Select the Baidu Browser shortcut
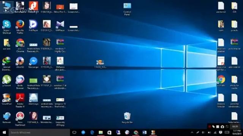Screen dimensions: 243x136 (x=20, y=82)
